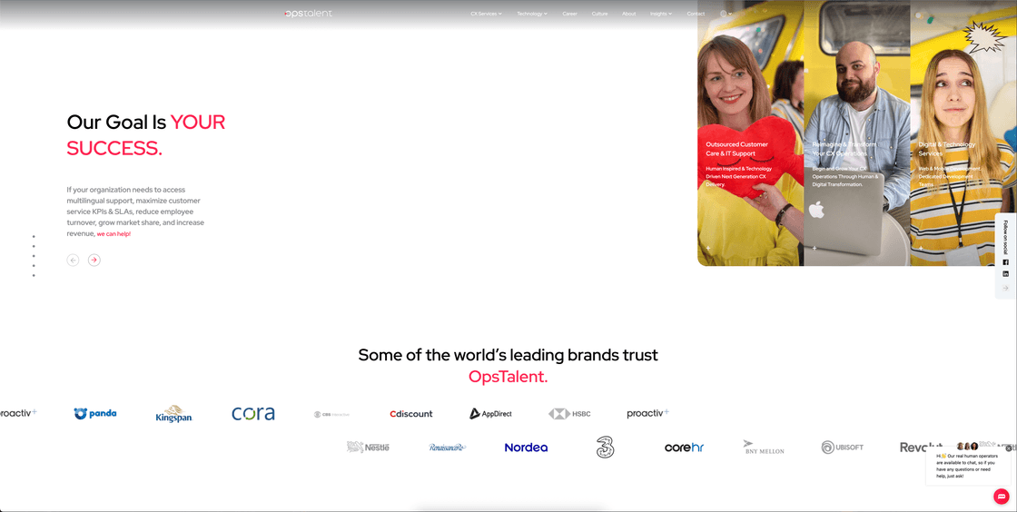Image resolution: width=1017 pixels, height=512 pixels.
Task: Open the language globe selector
Action: [x=726, y=14]
